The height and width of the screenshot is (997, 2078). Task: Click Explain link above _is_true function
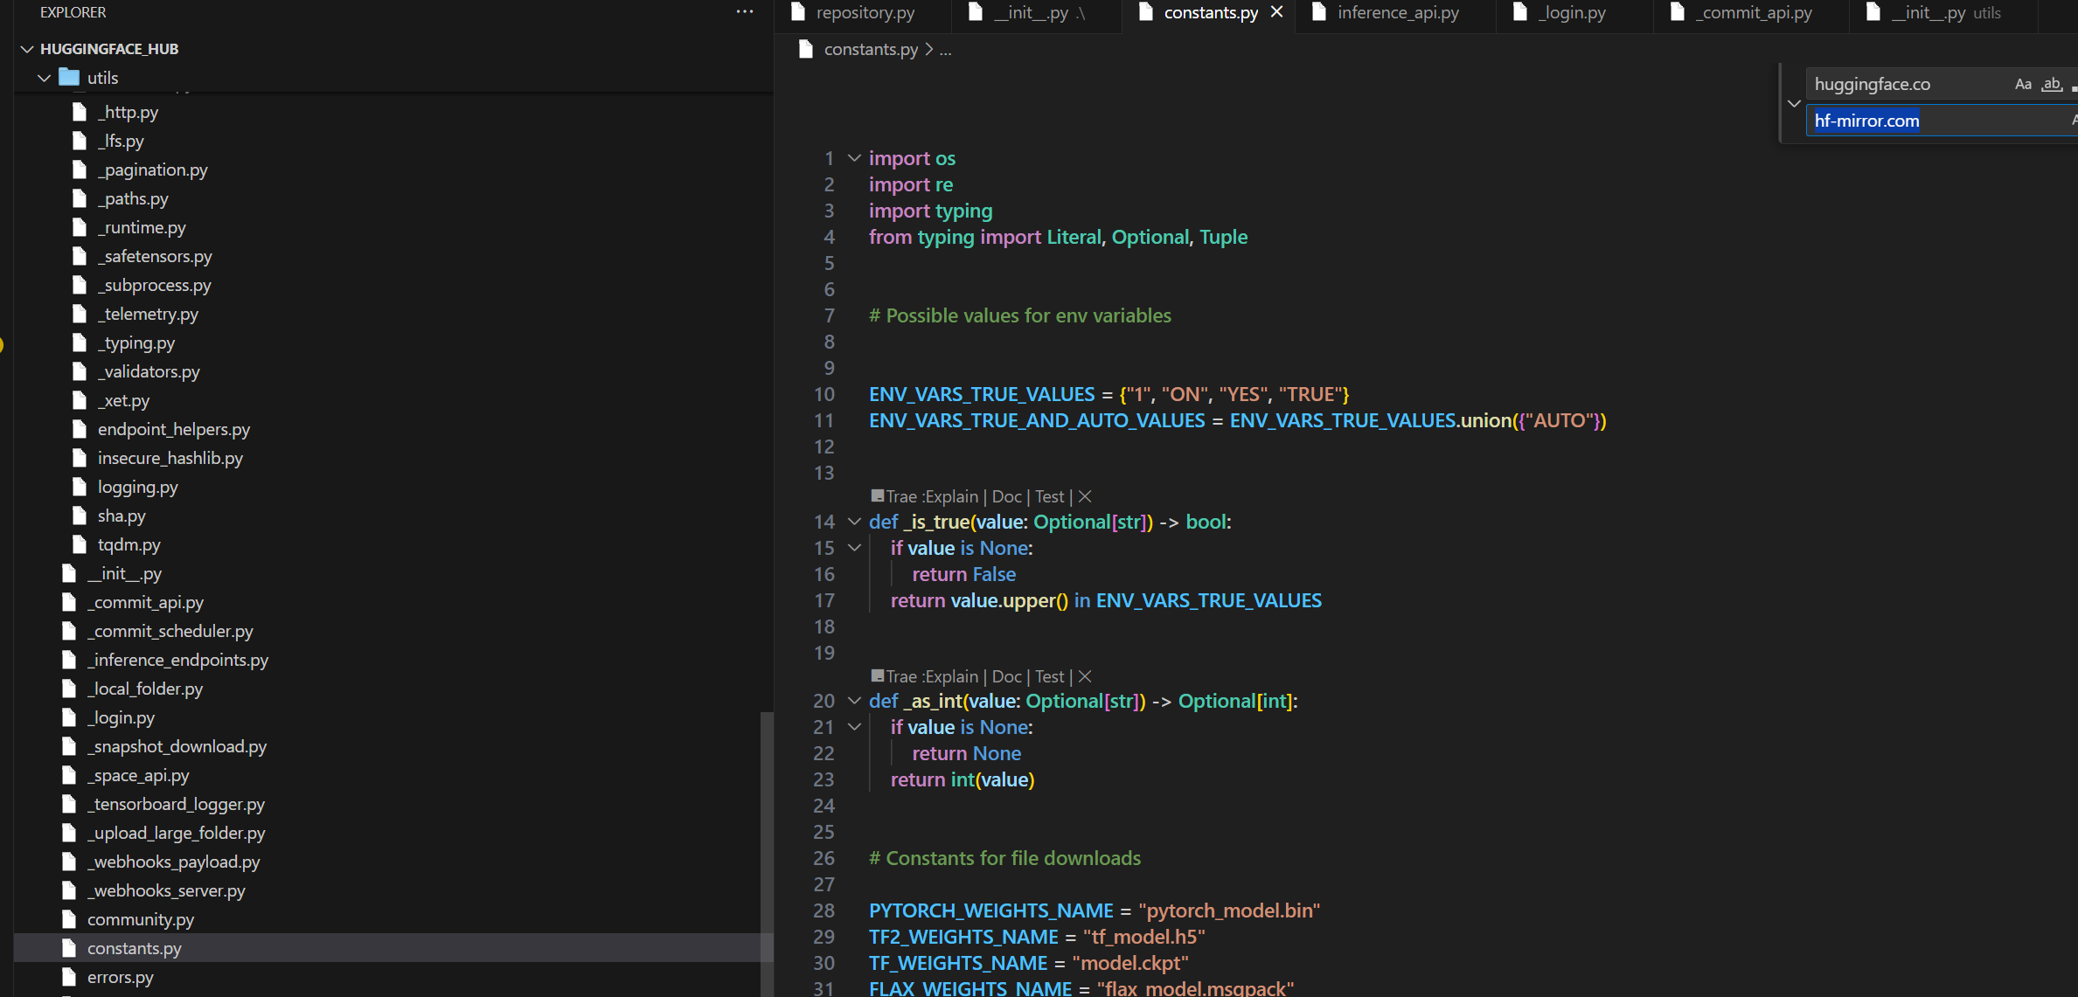click(x=951, y=496)
